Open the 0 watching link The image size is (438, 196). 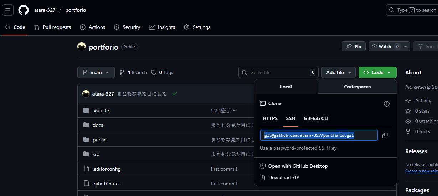[x=422, y=122]
